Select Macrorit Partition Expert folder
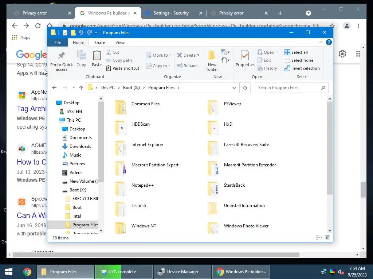373x279 pixels. click(147, 169)
